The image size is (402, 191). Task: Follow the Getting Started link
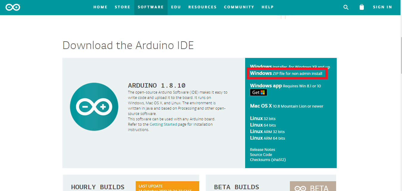(163, 124)
